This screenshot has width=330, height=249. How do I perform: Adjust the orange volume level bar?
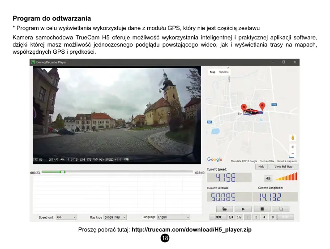(286, 177)
